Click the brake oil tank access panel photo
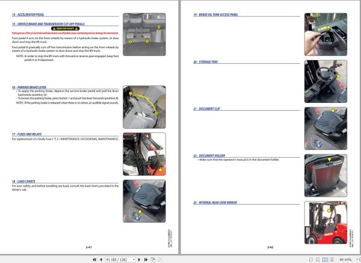 (x=326, y=34)
